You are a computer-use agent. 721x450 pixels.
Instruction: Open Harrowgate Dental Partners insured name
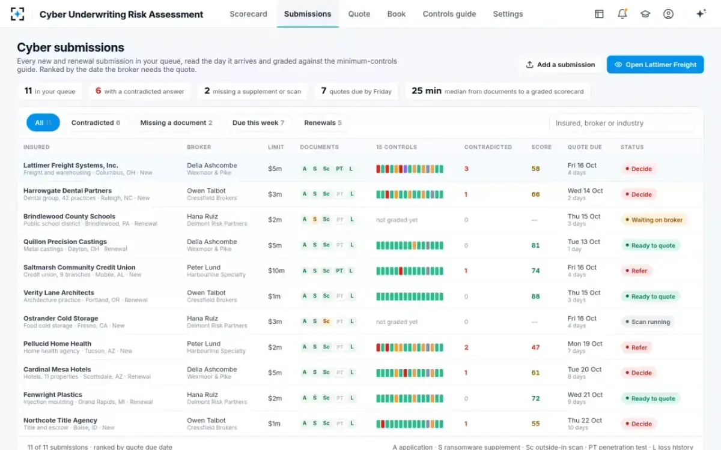[x=67, y=191]
